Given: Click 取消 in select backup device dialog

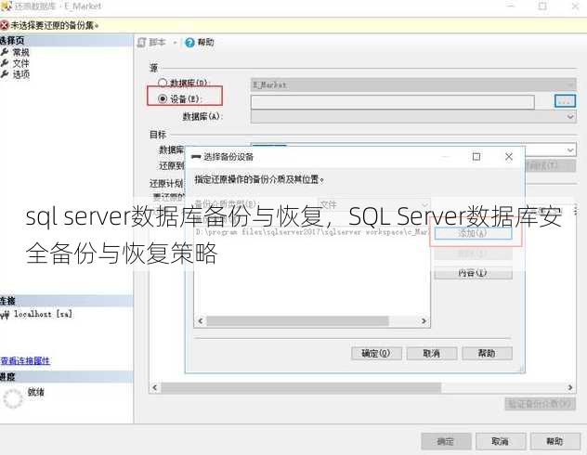Looking at the screenshot, I should pos(432,353).
